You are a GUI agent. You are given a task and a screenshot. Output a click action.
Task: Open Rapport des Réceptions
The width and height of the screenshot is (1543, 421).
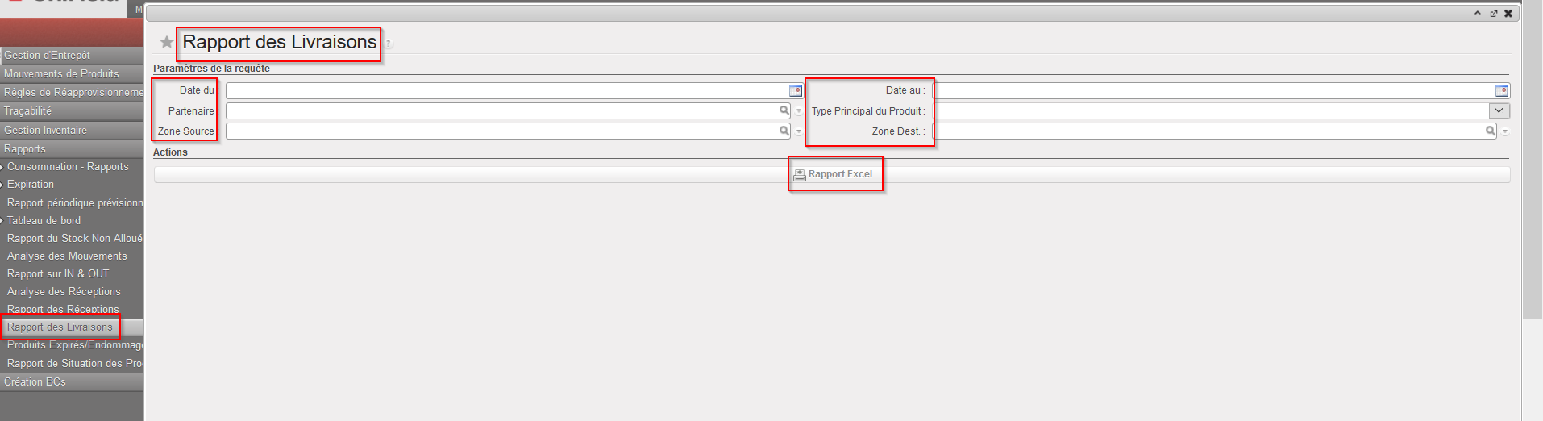[x=63, y=309]
